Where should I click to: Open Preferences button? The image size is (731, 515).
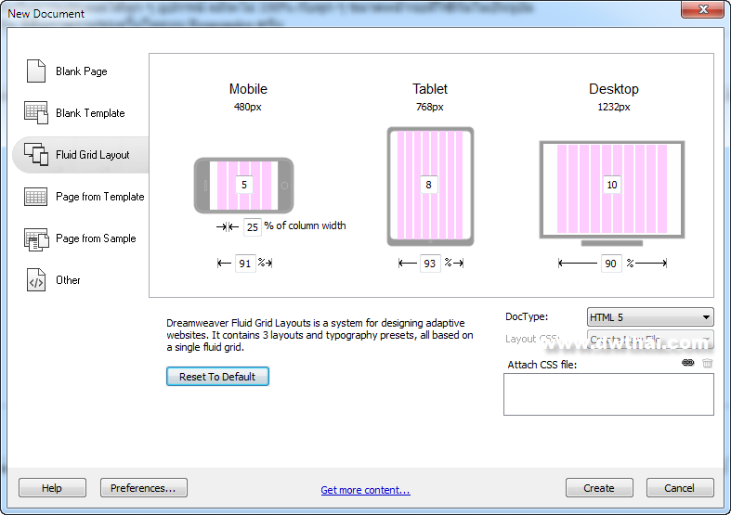click(144, 487)
